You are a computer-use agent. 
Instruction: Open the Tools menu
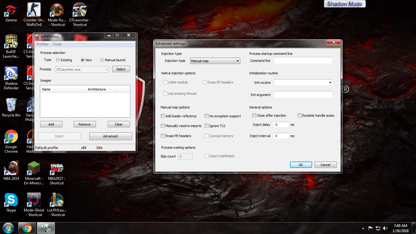click(57, 44)
